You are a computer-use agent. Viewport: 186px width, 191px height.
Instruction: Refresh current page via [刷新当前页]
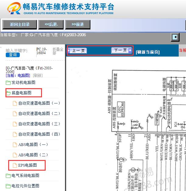coord(148,52)
